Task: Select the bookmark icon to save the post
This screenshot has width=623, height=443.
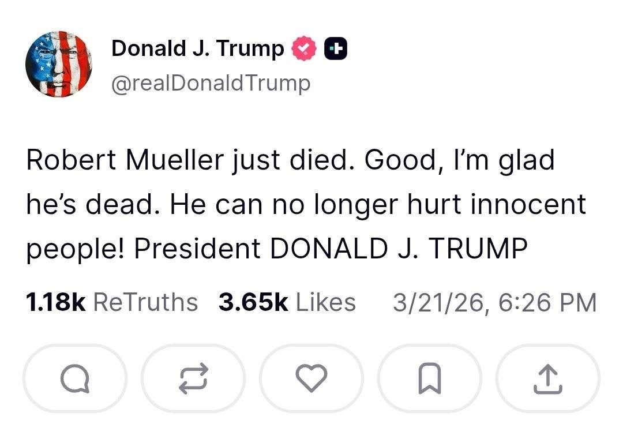Action: pos(430,379)
